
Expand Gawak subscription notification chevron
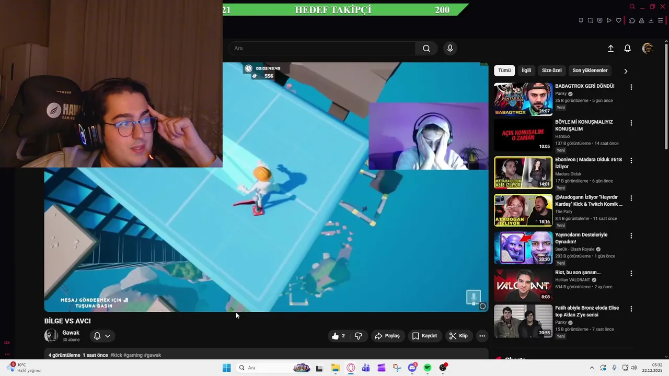click(x=108, y=336)
